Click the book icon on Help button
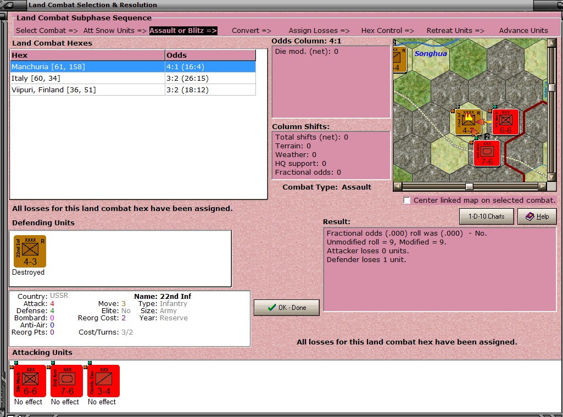This screenshot has width=563, height=417. (529, 216)
